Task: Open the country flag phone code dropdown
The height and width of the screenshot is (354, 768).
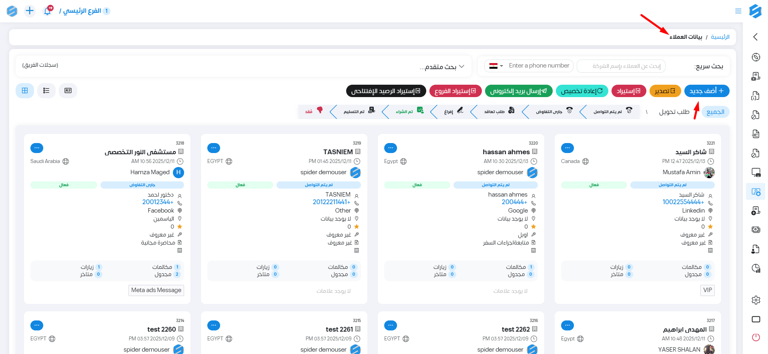Action: 496,66
